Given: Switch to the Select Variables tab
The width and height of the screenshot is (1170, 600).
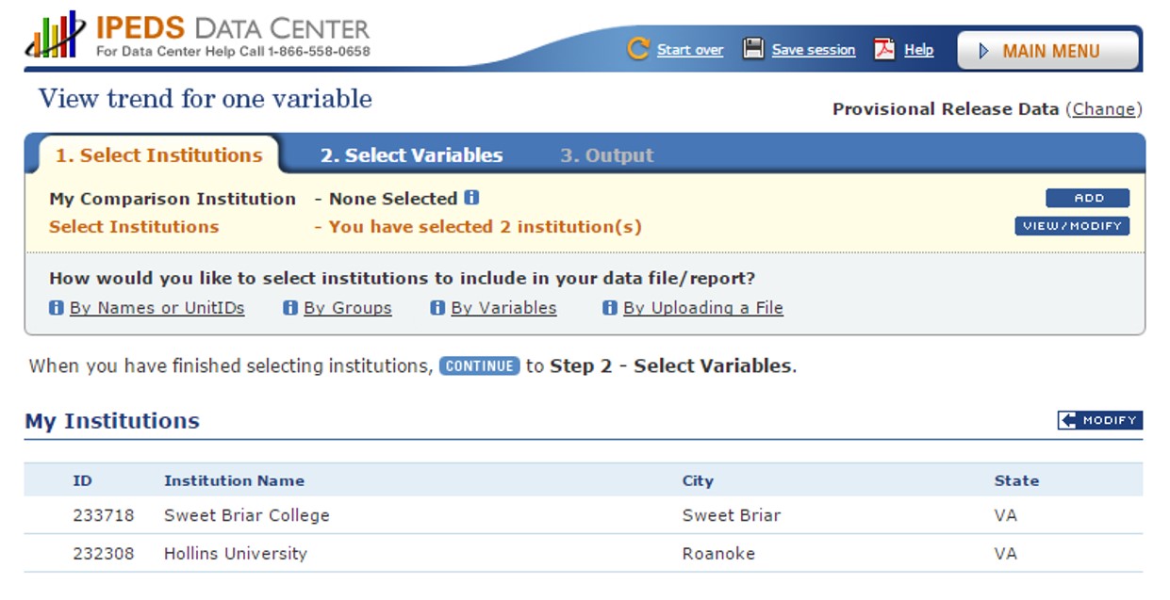Looking at the screenshot, I should click(x=411, y=155).
